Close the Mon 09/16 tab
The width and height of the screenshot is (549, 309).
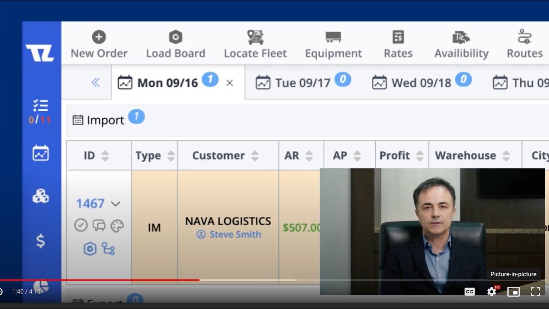coord(230,83)
